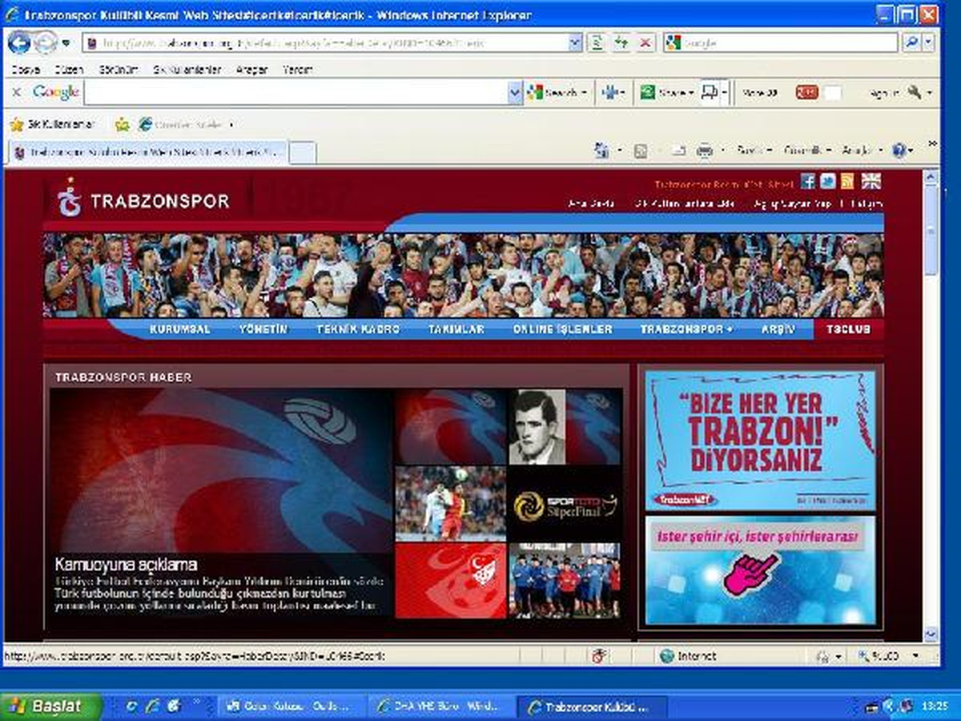Open the TSCLUB navigation item
Image resolution: width=961 pixels, height=721 pixels.
849,329
